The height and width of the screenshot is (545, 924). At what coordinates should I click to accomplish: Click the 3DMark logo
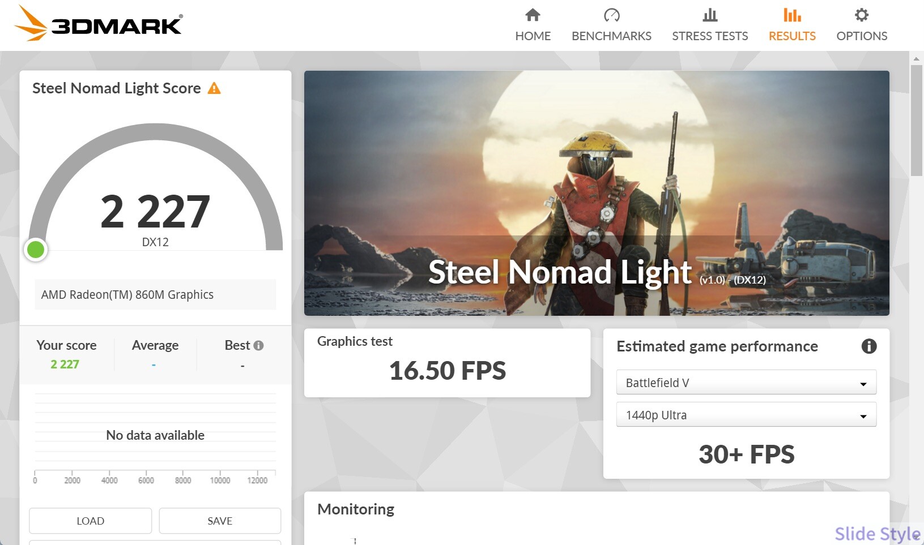click(98, 23)
